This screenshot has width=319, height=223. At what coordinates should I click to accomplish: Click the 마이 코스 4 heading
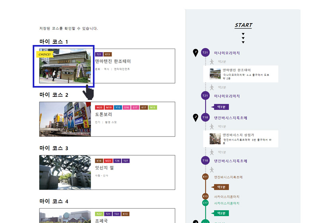(54, 201)
